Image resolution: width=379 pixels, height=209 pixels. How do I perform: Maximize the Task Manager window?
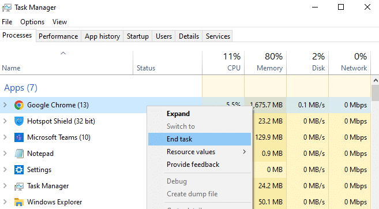[341, 8]
